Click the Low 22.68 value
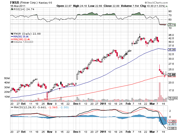 click(95, 6)
